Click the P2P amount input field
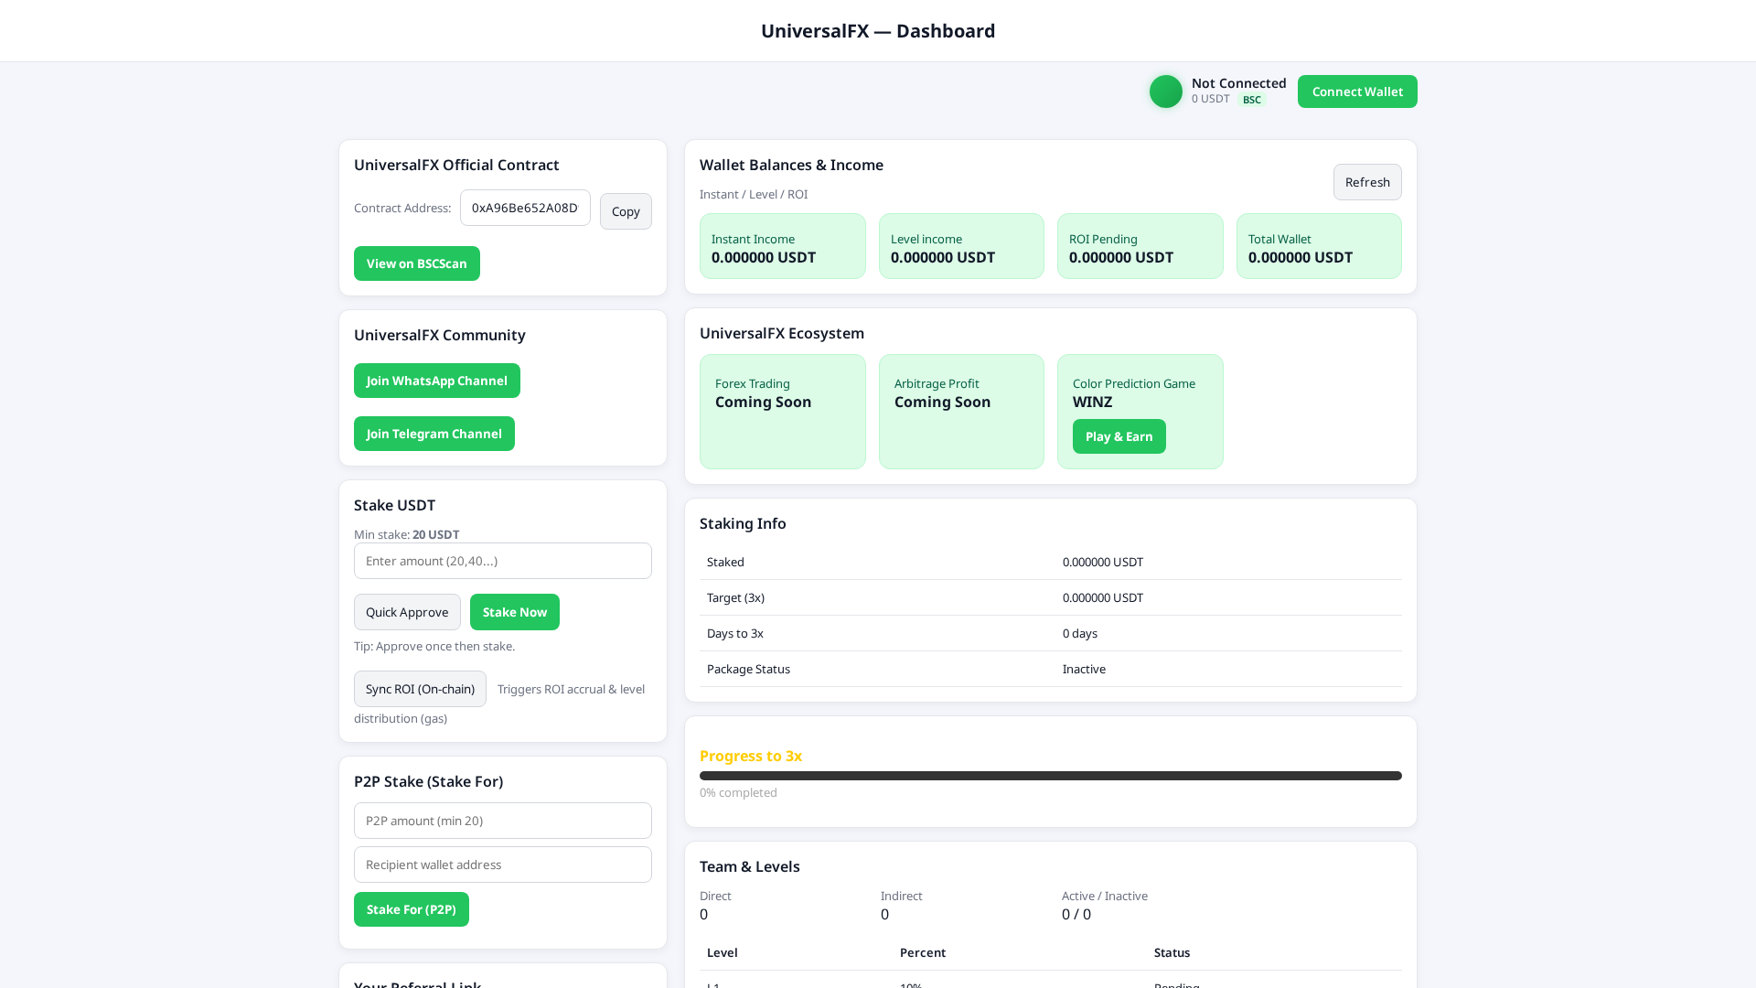 502,821
